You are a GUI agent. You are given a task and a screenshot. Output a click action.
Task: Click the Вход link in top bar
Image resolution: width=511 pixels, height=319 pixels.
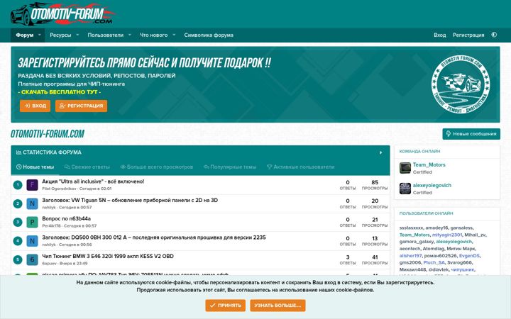click(439, 35)
